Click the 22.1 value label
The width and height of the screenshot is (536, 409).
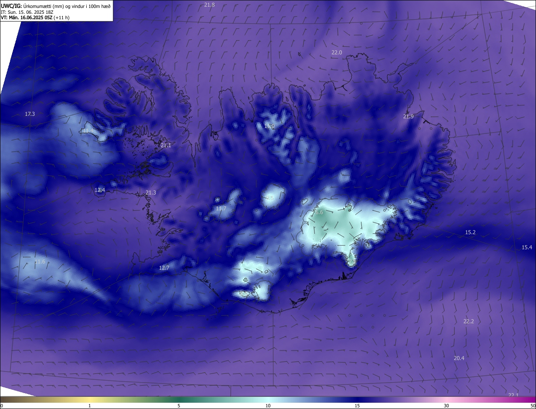(513, 395)
